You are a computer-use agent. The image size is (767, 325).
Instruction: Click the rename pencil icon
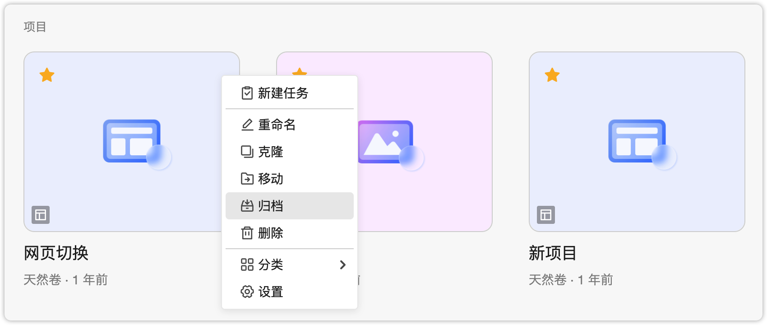pos(247,125)
